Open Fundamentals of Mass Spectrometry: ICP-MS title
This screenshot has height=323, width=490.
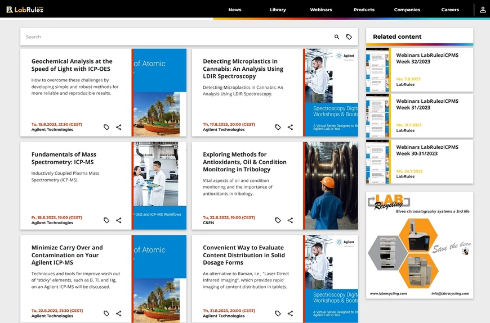(x=64, y=158)
